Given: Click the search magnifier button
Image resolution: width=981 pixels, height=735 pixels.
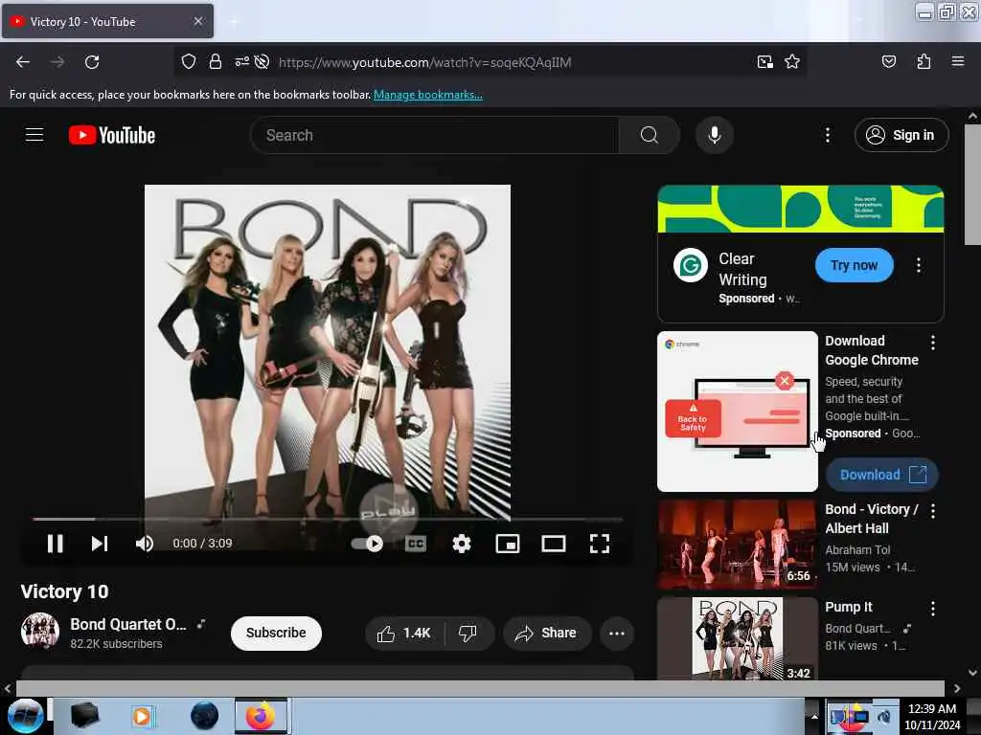Looking at the screenshot, I should [649, 135].
